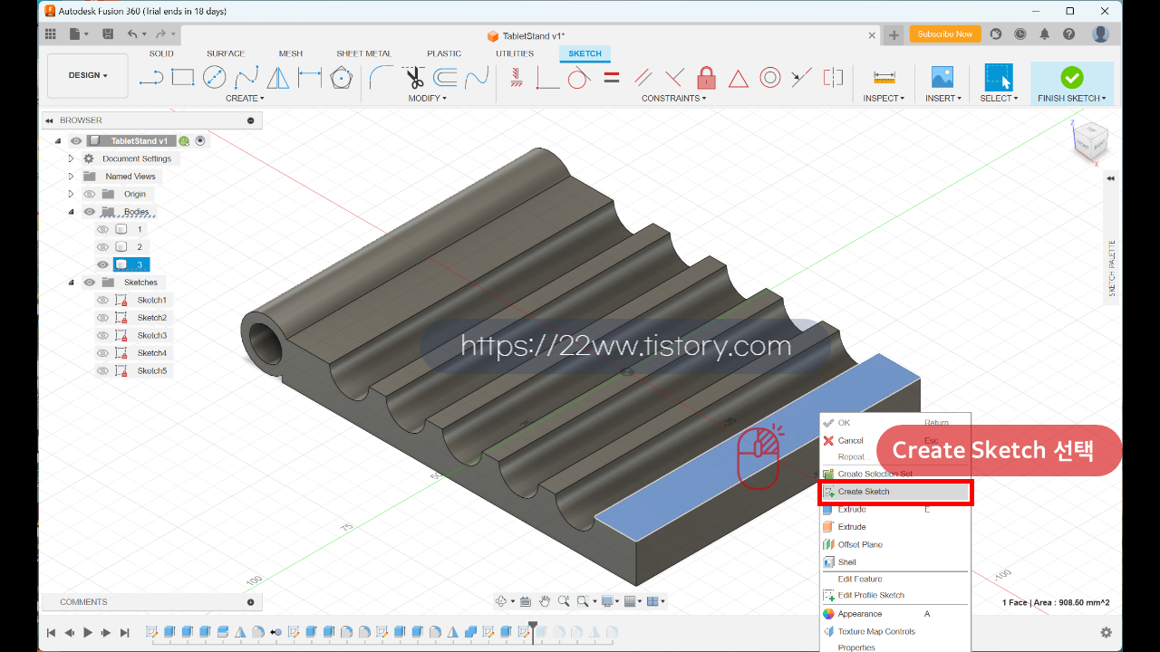Apply the Tangent constraint
Viewport: 1160px width, 652px height.
click(579, 78)
